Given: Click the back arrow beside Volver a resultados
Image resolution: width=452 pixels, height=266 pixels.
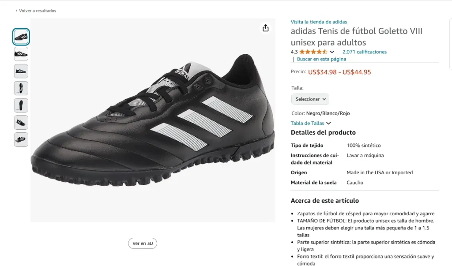Looking at the screenshot, I should point(16,11).
